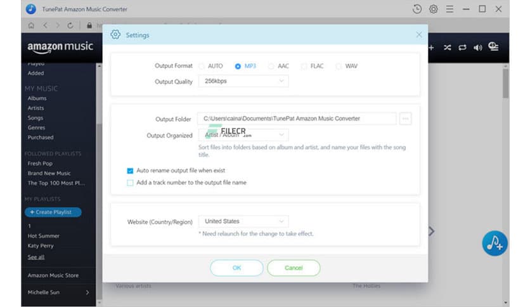Uncheck Auto rename output file when exist
Image resolution: width=530 pixels, height=307 pixels.
point(130,171)
